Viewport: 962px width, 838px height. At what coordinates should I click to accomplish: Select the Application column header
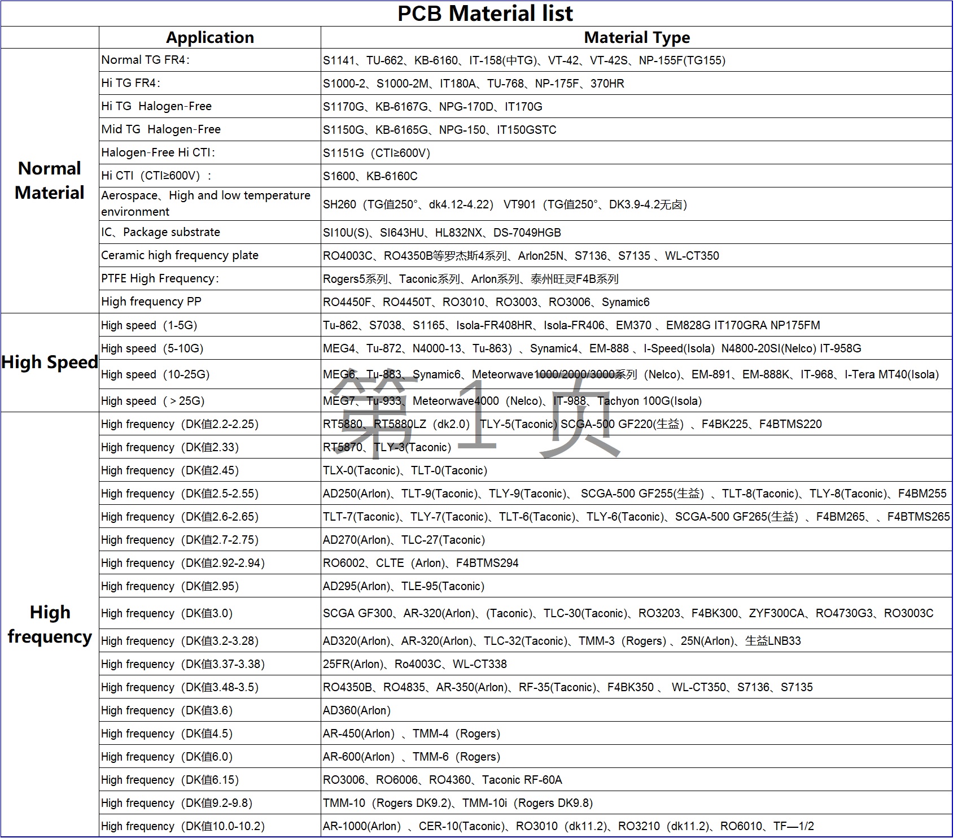[209, 38]
